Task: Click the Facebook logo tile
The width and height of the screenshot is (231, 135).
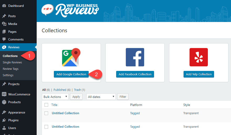Action: 135,57
